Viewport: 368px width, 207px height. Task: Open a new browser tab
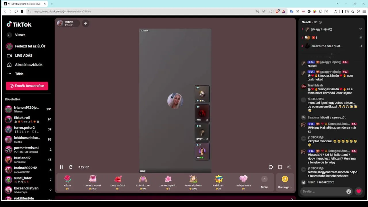[x=52, y=4]
